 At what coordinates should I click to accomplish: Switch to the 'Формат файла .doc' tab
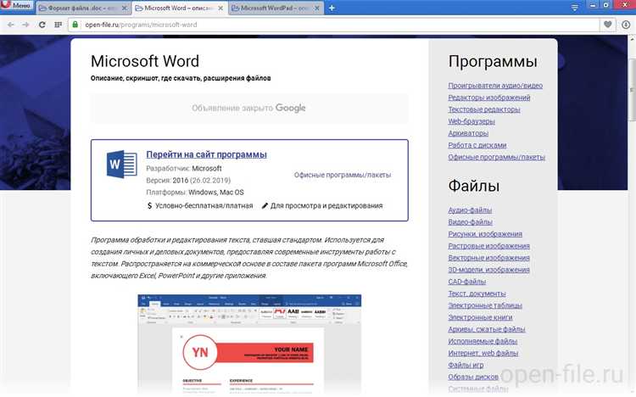click(x=78, y=8)
